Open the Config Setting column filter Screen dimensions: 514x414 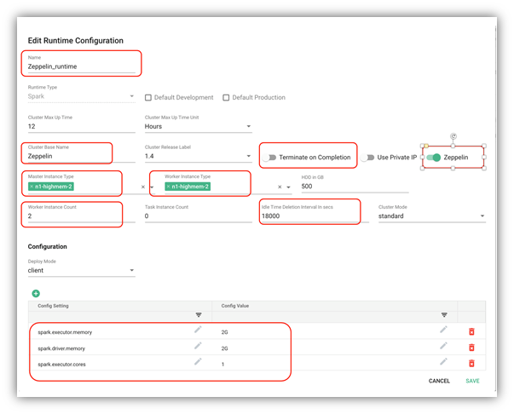click(198, 315)
